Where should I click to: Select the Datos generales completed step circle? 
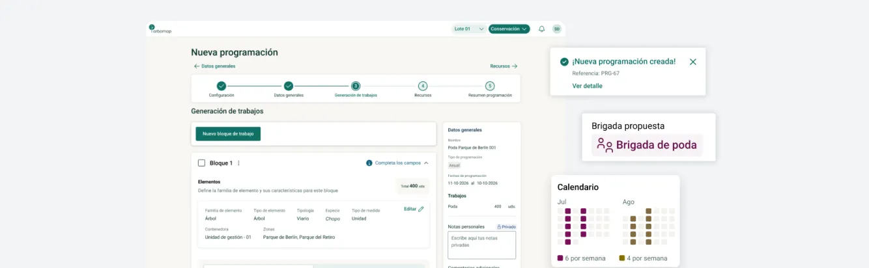click(x=289, y=86)
